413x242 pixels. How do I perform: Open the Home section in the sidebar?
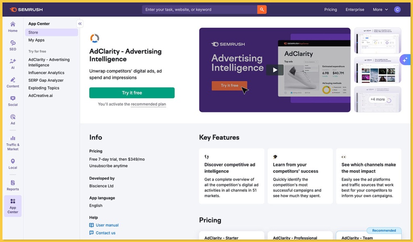coord(13,27)
